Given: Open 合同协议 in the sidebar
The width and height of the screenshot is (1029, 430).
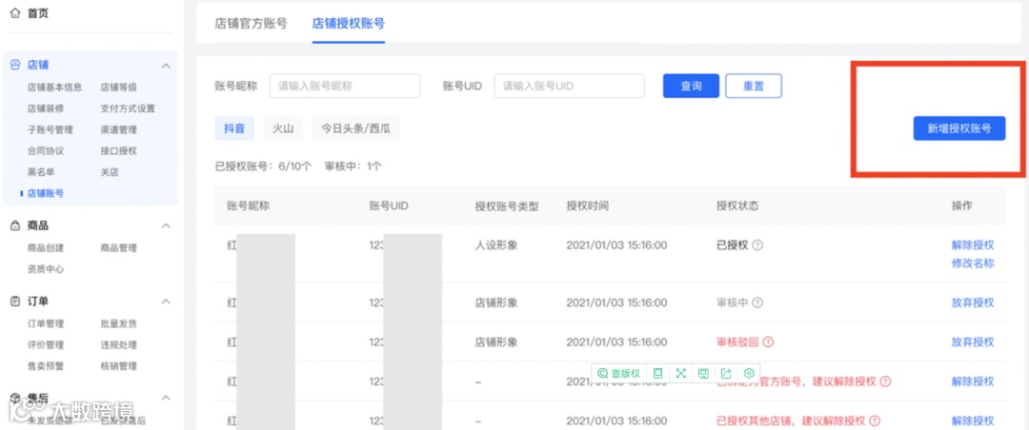Looking at the screenshot, I should pos(46,150).
